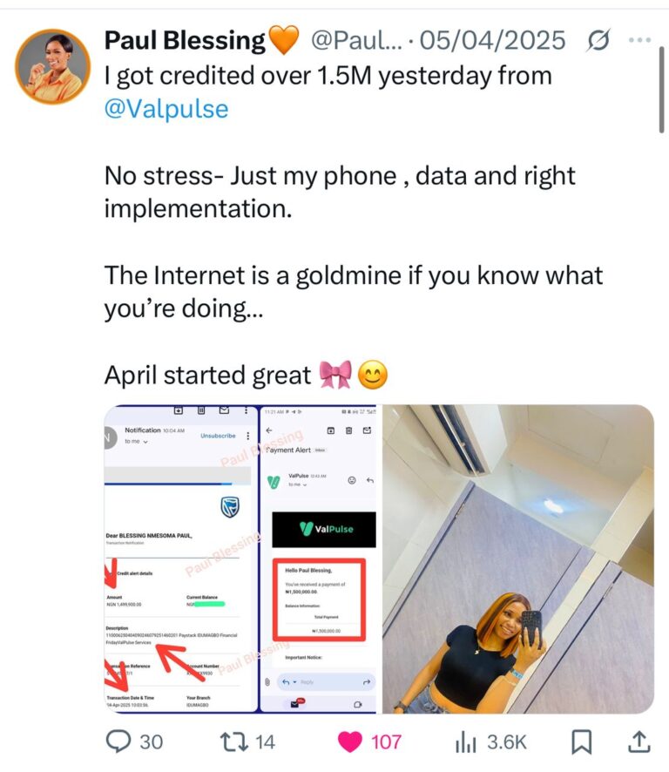669x772 pixels.
Task: Follow the @Valpulse mention link
Action: pos(166,109)
